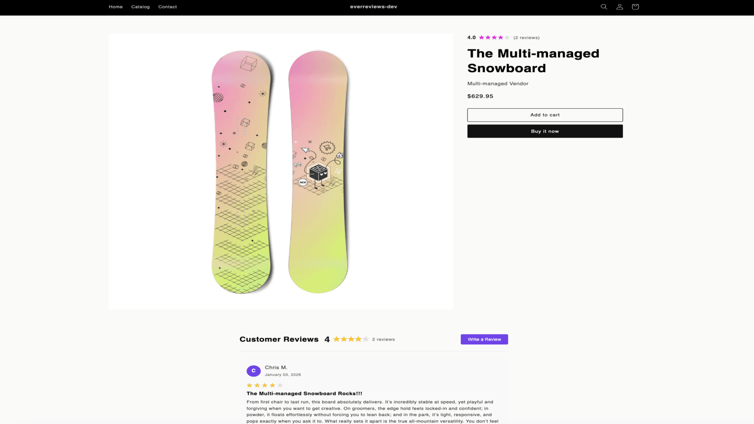This screenshot has height=424, width=754.
Task: Click the everreviews-dev store title
Action: tap(374, 7)
